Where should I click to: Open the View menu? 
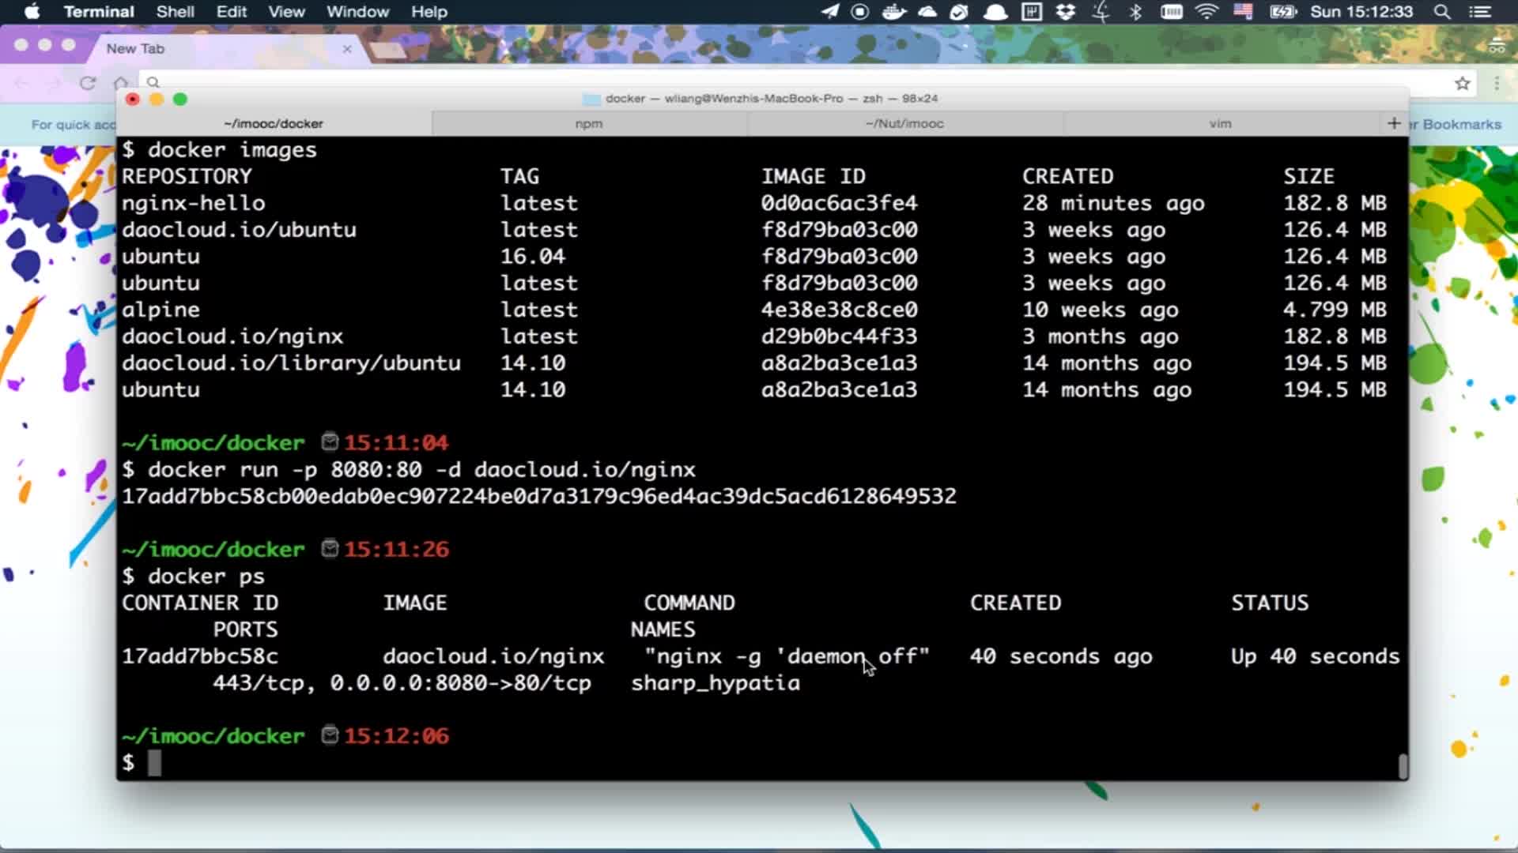(285, 12)
